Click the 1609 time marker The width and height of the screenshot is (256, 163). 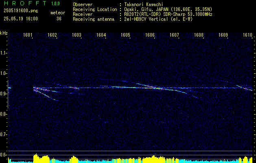pyautogui.click(x=223, y=35)
